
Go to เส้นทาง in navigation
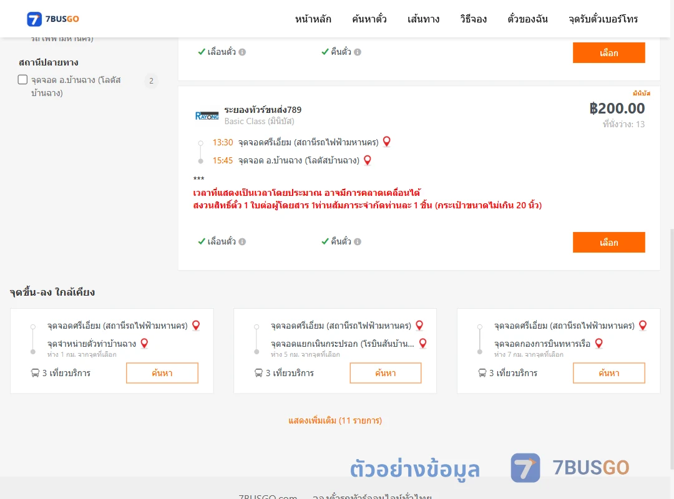click(423, 19)
